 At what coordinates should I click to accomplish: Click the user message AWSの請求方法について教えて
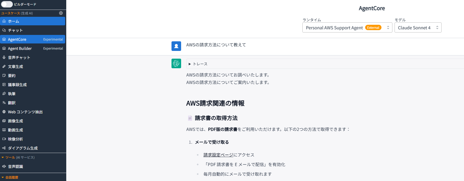click(x=216, y=45)
